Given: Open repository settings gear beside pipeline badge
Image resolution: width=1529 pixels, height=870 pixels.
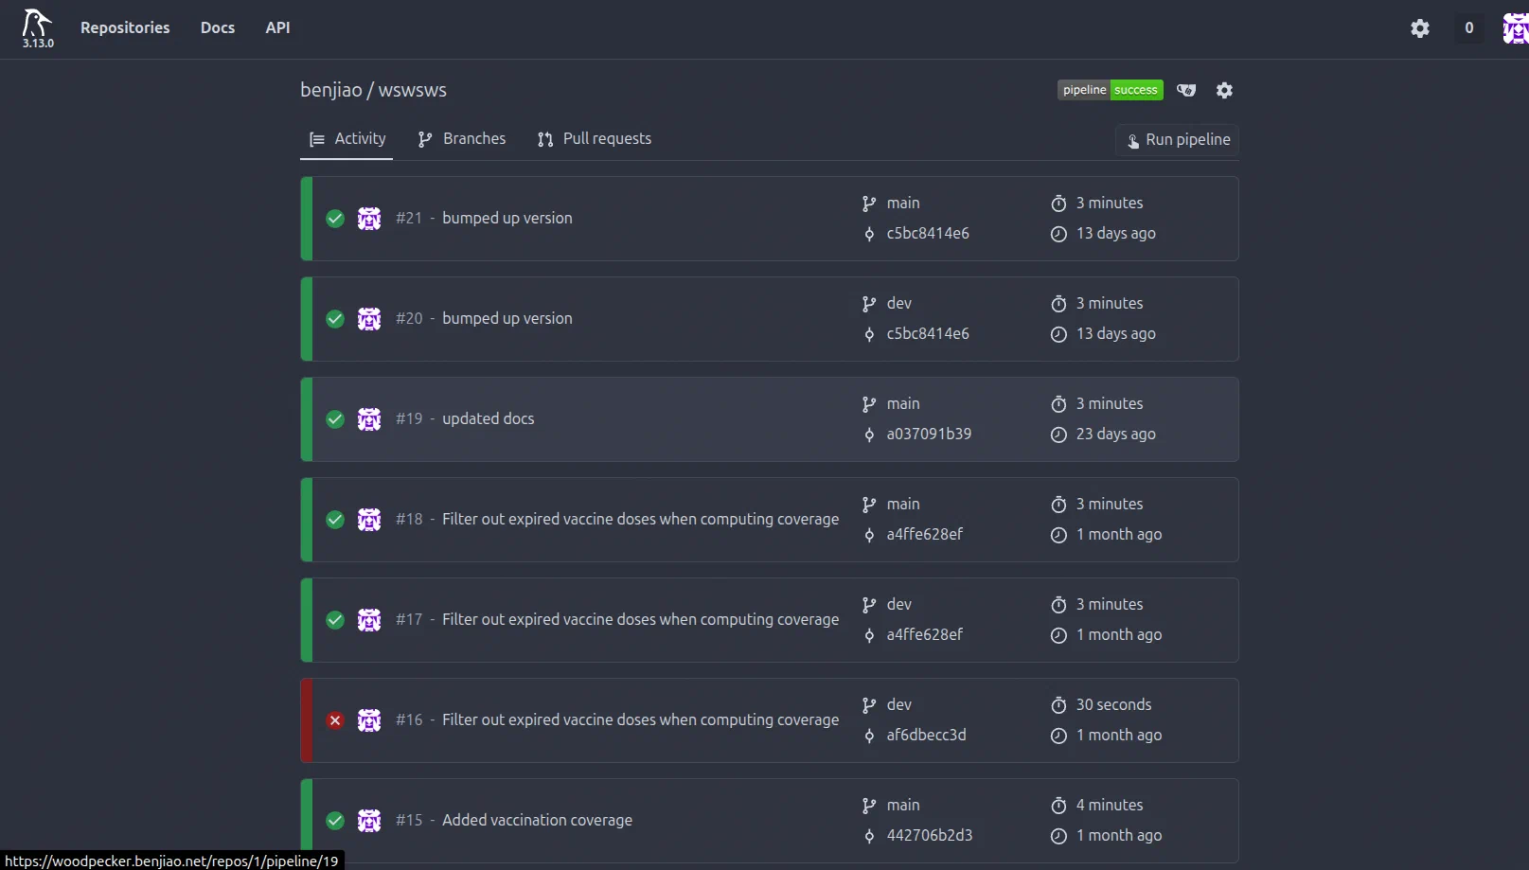Looking at the screenshot, I should 1224,90.
